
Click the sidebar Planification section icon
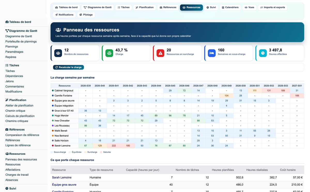(x=7, y=100)
